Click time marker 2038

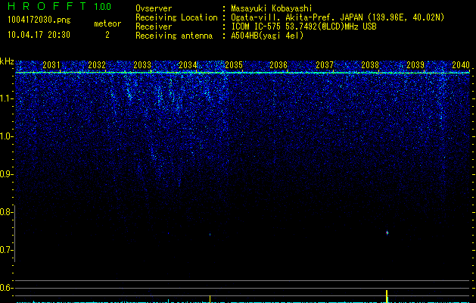370,65
